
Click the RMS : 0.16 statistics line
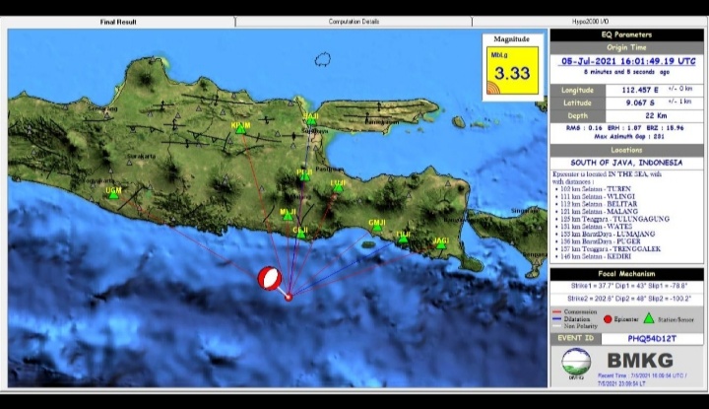point(625,128)
